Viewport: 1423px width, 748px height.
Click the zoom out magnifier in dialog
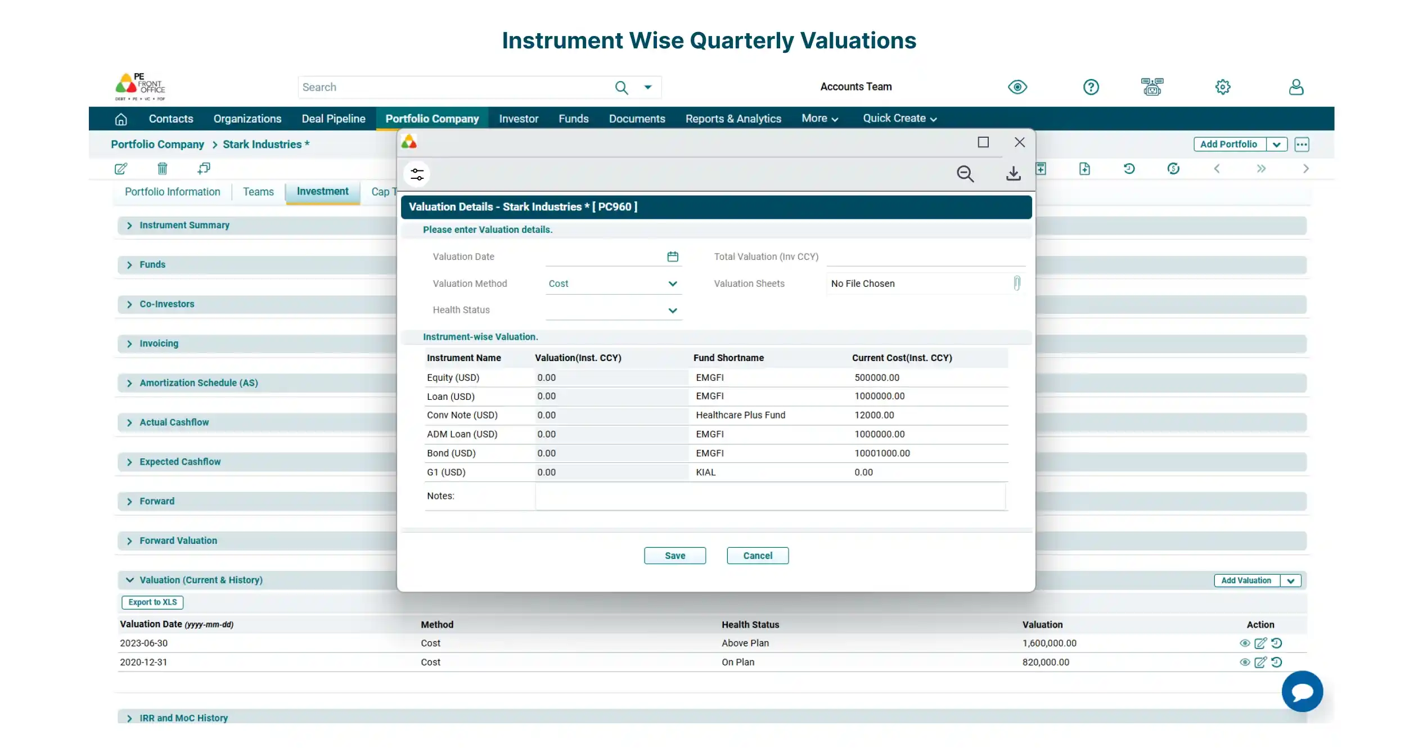965,174
